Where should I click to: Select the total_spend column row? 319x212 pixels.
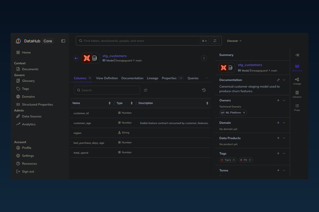[x=141, y=152]
